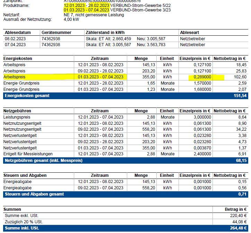251x233 pixels.
Task: Select the taxes total "0,71"
Action: pyautogui.click(x=242, y=194)
